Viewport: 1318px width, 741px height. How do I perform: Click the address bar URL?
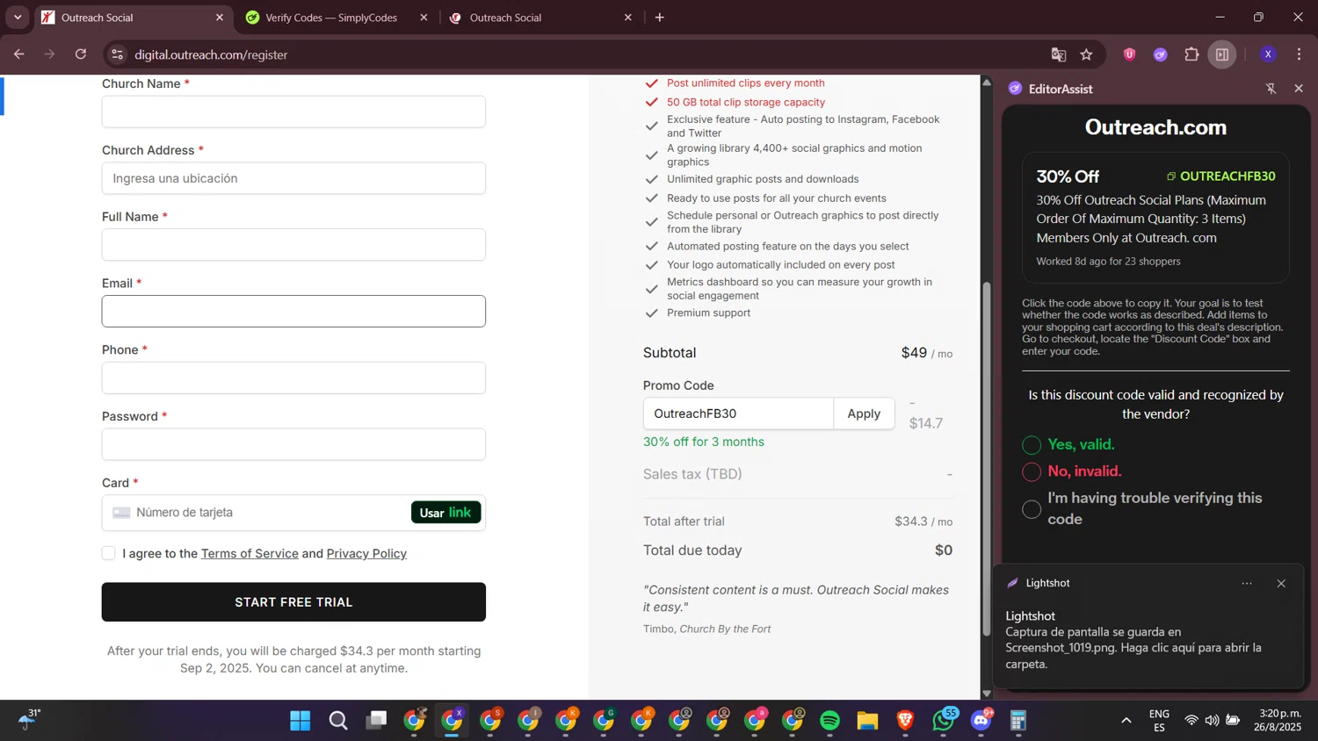[211, 54]
